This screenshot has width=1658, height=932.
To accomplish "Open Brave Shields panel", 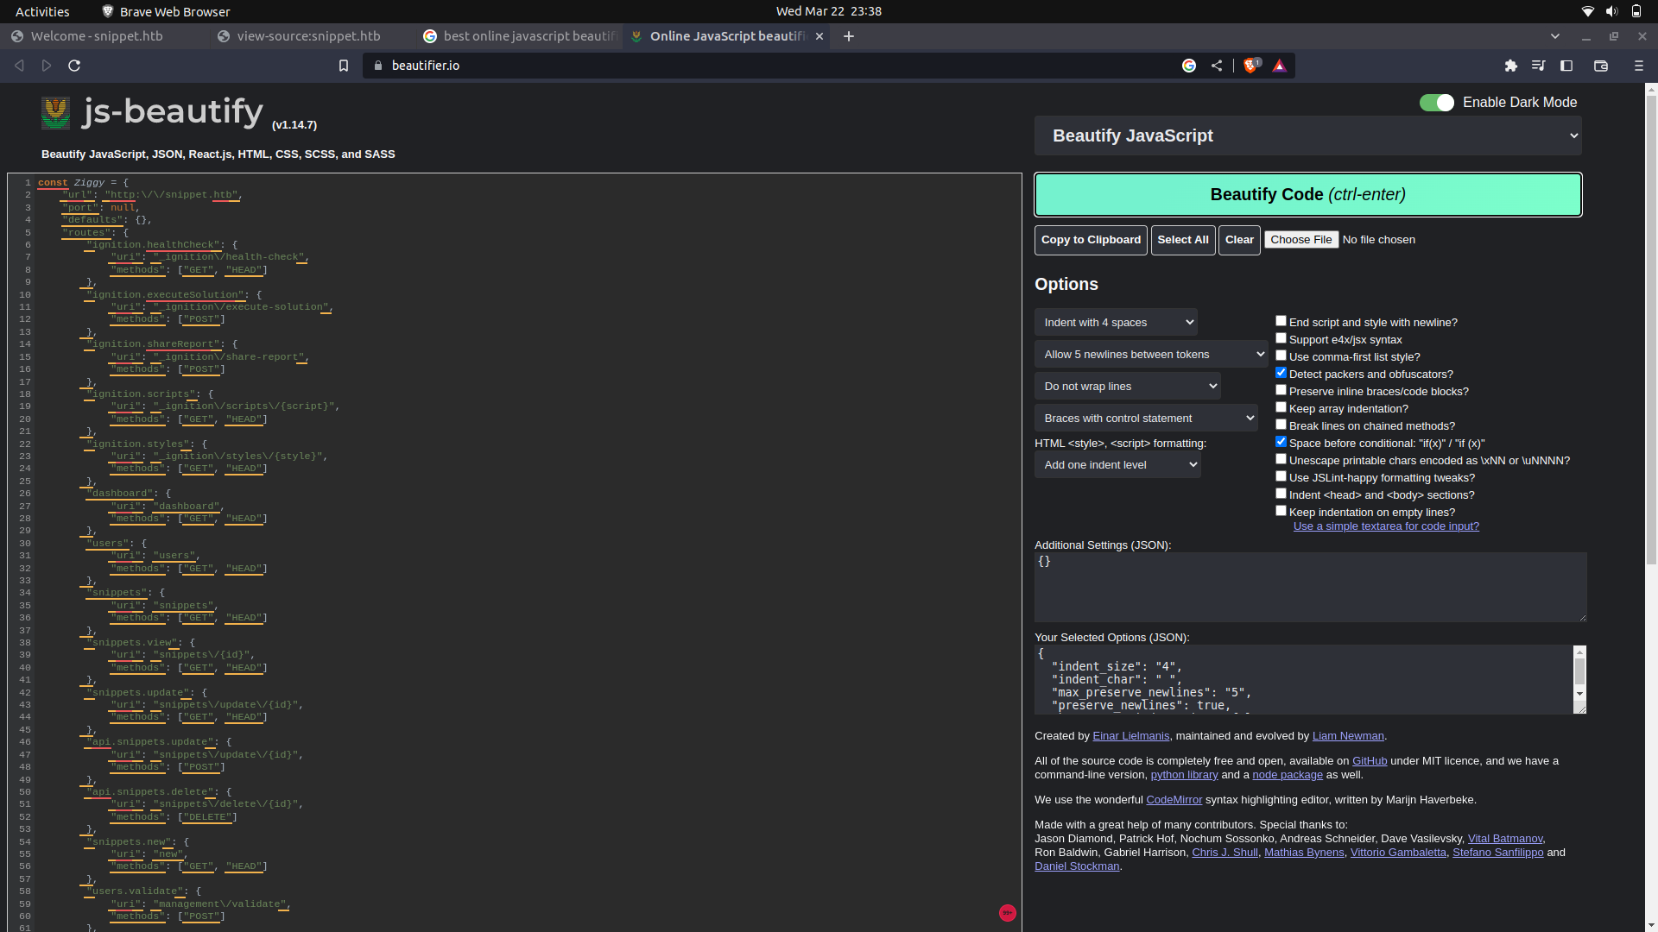I will tap(1251, 65).
